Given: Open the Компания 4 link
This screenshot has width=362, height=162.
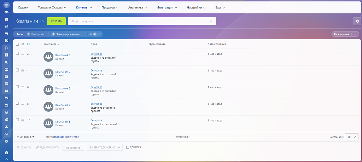Looking at the screenshot, I should [x=63, y=105].
